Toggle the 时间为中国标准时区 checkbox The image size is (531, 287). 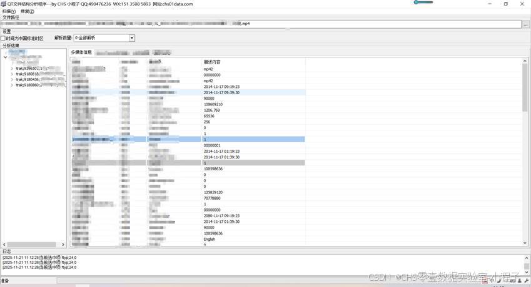(x=3, y=38)
